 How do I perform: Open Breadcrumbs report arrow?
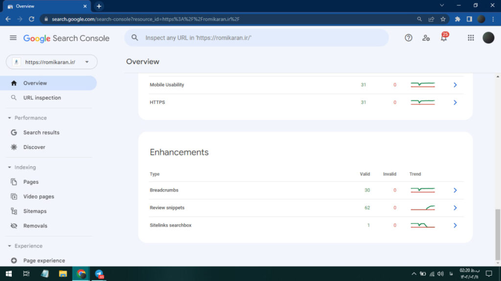455,190
